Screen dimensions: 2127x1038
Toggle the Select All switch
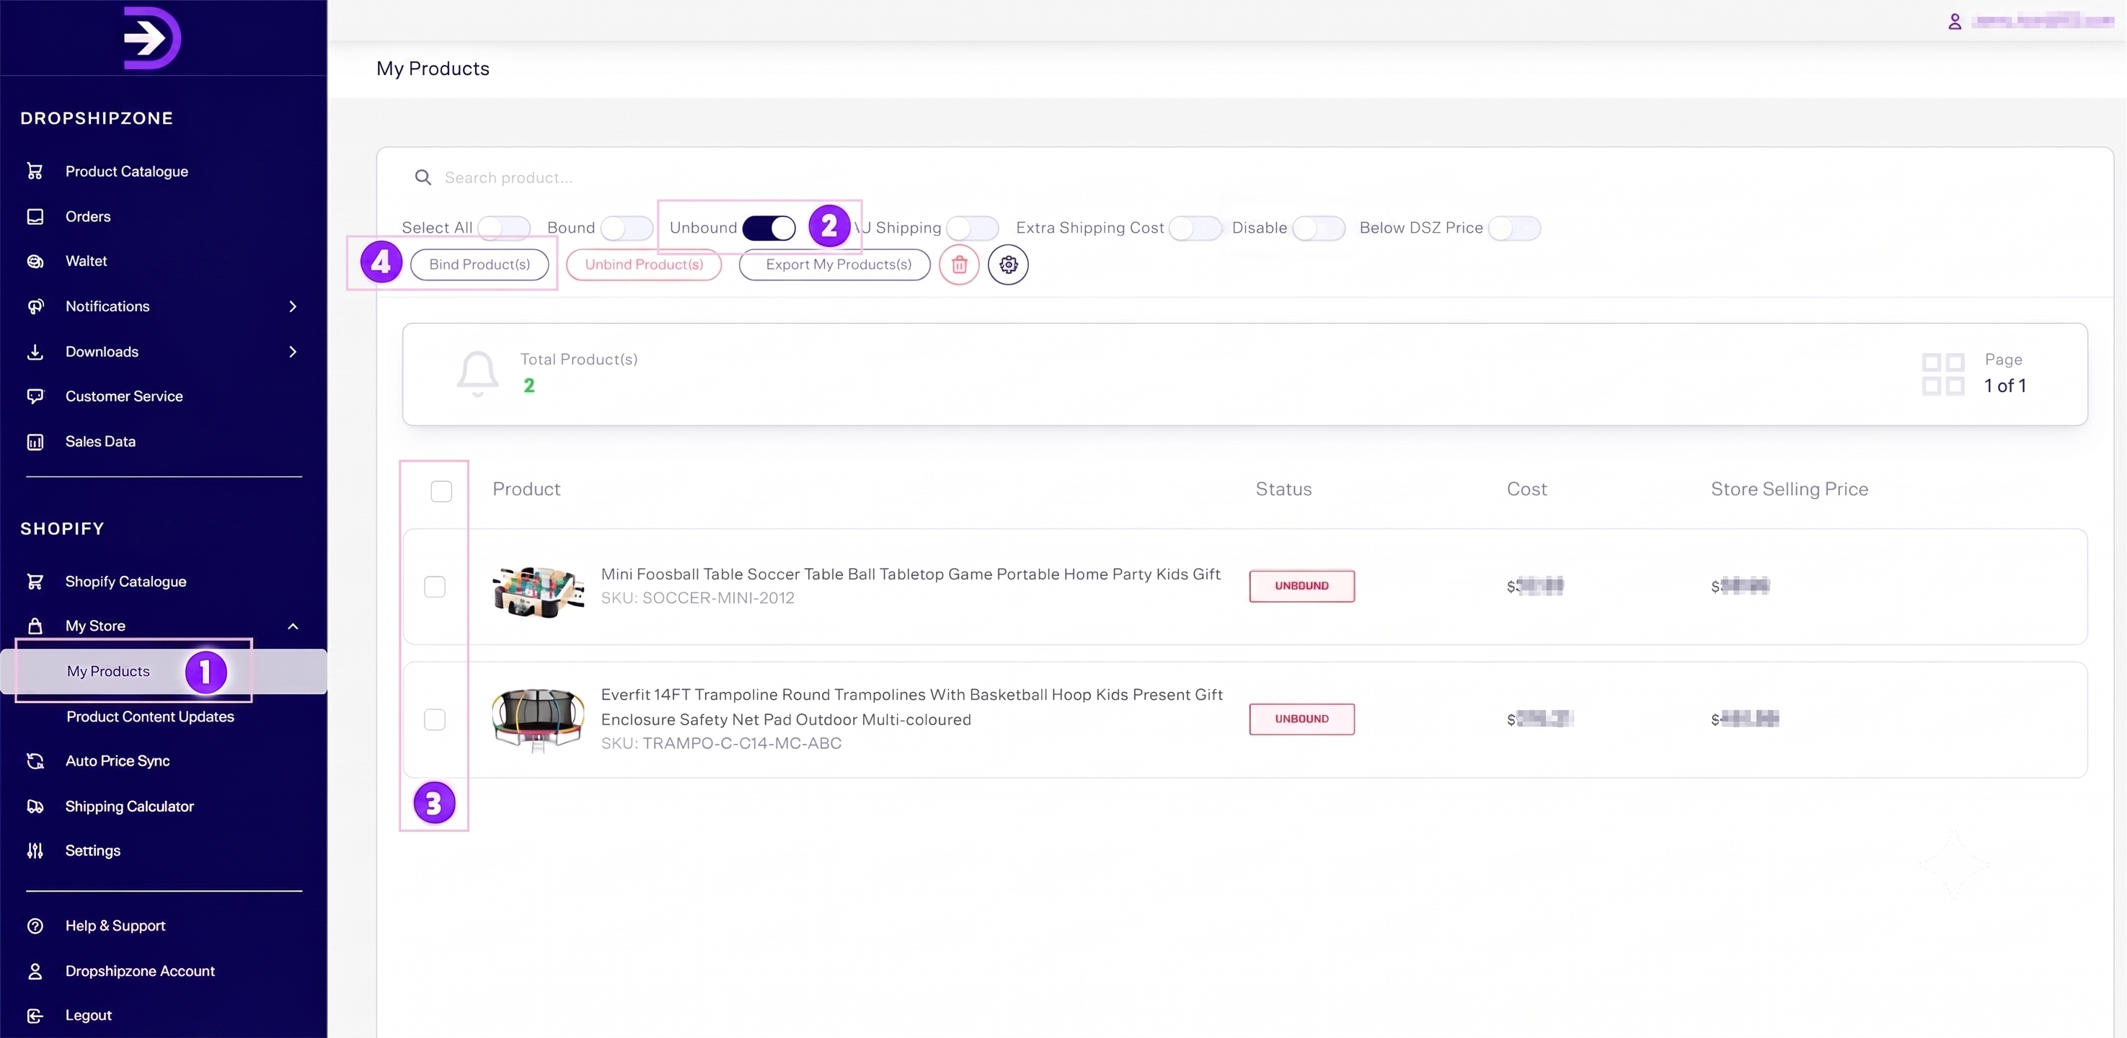(504, 228)
